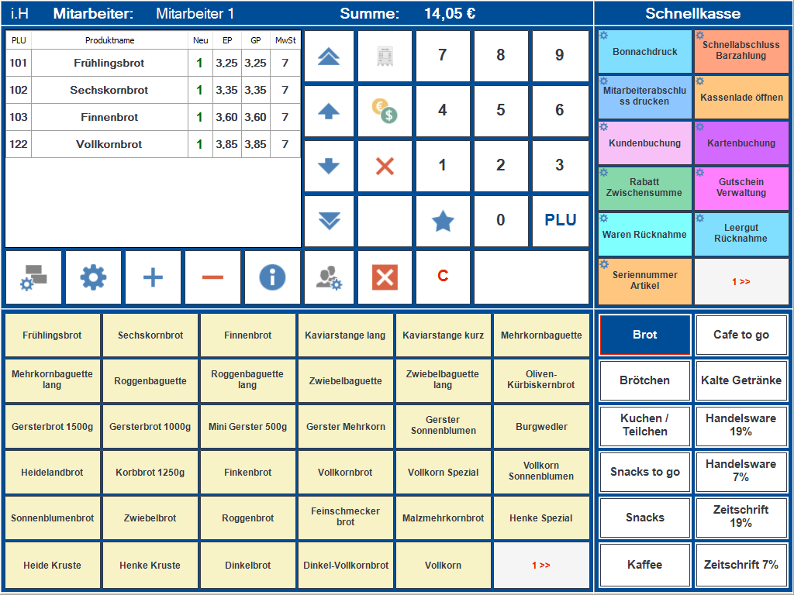The height and width of the screenshot is (595, 794).
Task: Click the white X on red square icon
Action: [385, 277]
